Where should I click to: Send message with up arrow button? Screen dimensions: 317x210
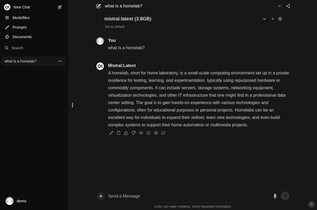pos(285,196)
